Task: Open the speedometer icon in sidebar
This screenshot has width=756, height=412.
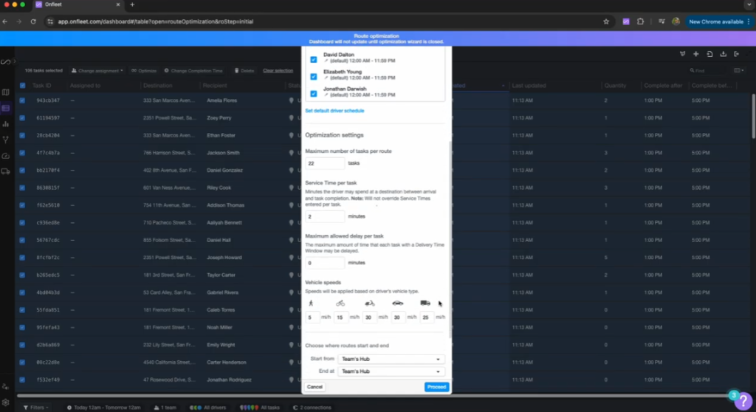Action: point(6,156)
